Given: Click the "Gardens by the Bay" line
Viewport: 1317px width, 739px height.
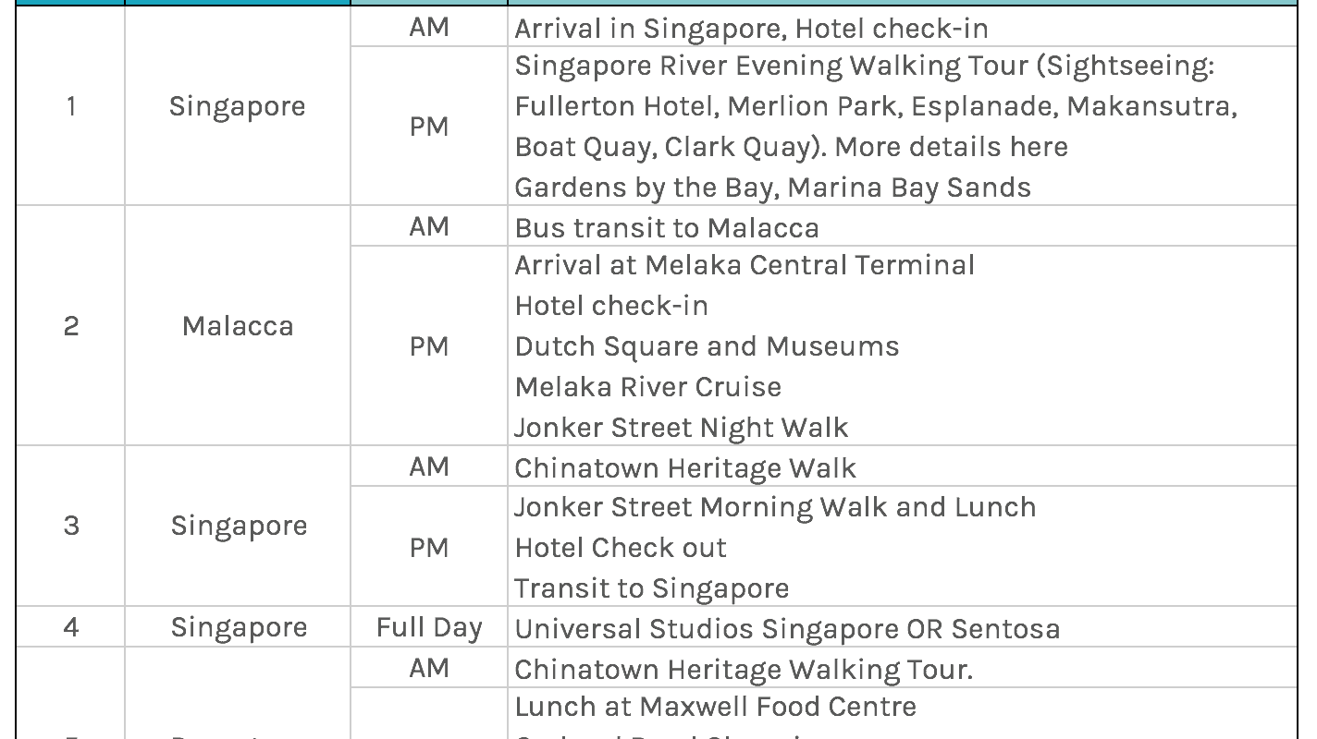Looking at the screenshot, I should pos(772,188).
